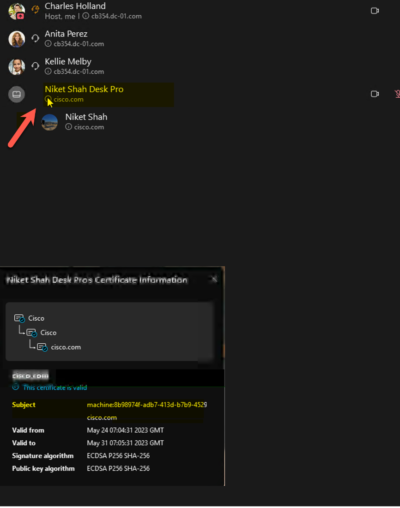This screenshot has width=400, height=508.
Task: Click the Desk Pro device icon
Action: click(x=17, y=94)
